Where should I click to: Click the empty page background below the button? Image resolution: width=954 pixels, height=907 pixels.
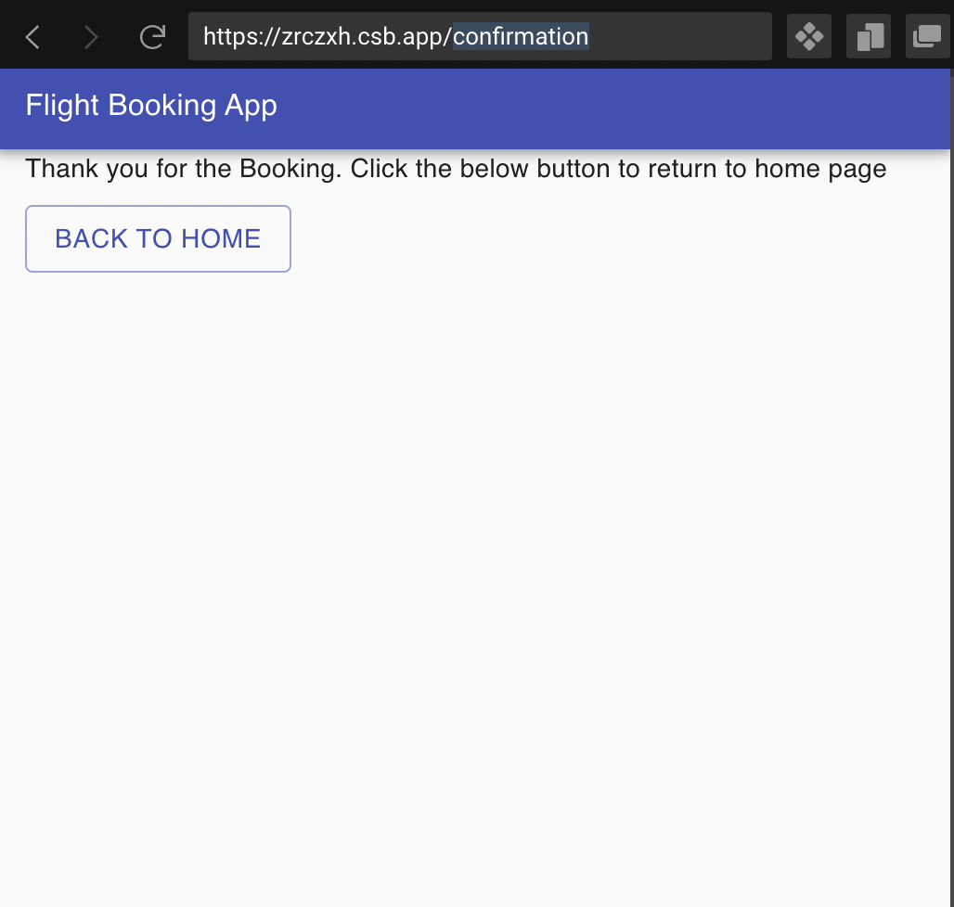coord(477,556)
